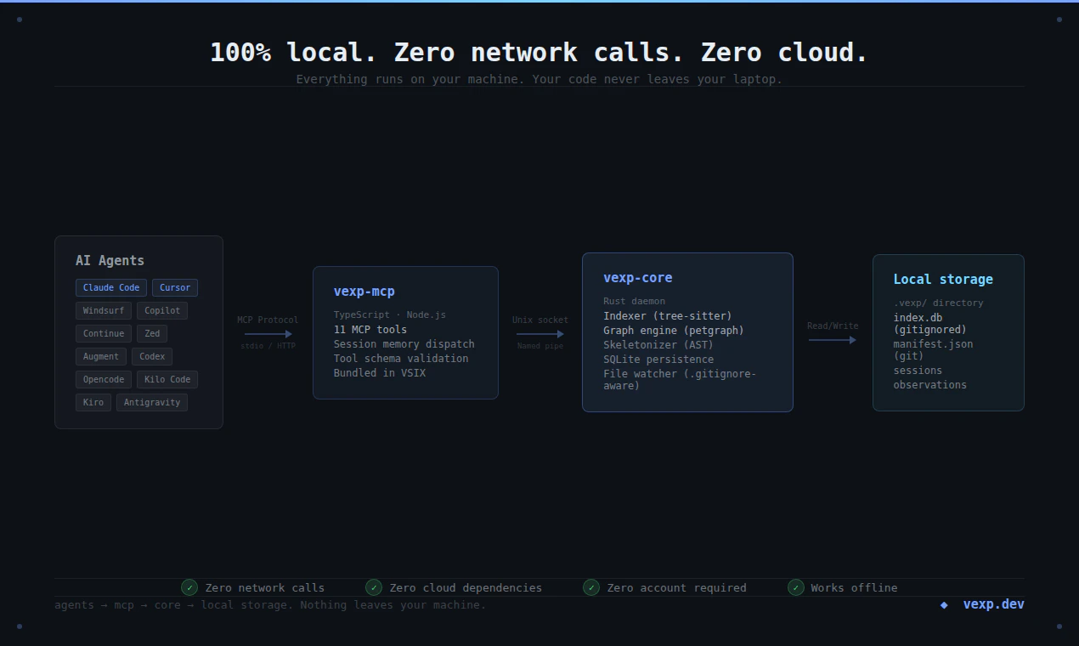Image resolution: width=1079 pixels, height=646 pixels.
Task: Select the Windsurf agent chip
Action: tap(104, 310)
